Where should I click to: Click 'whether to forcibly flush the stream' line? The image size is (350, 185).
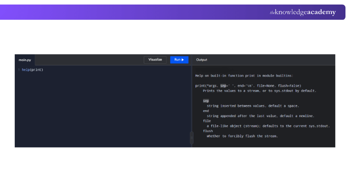242,136
